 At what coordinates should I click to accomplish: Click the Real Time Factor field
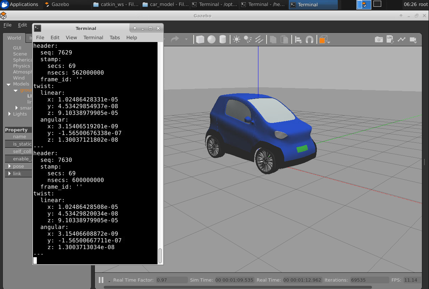172,280
